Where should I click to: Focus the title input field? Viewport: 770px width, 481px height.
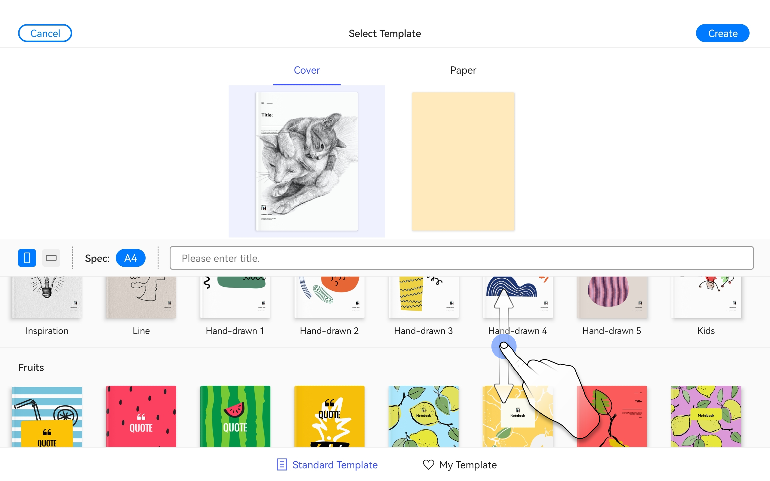click(x=462, y=258)
